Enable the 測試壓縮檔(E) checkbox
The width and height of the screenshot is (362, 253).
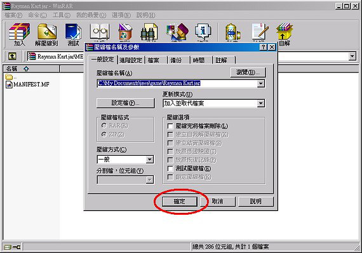170,168
